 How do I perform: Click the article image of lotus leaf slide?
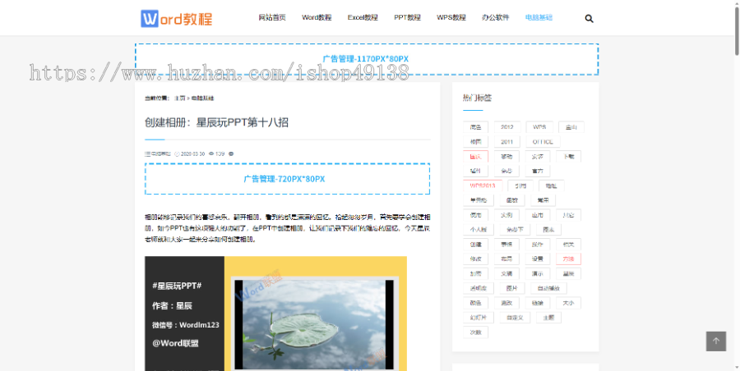(275, 314)
